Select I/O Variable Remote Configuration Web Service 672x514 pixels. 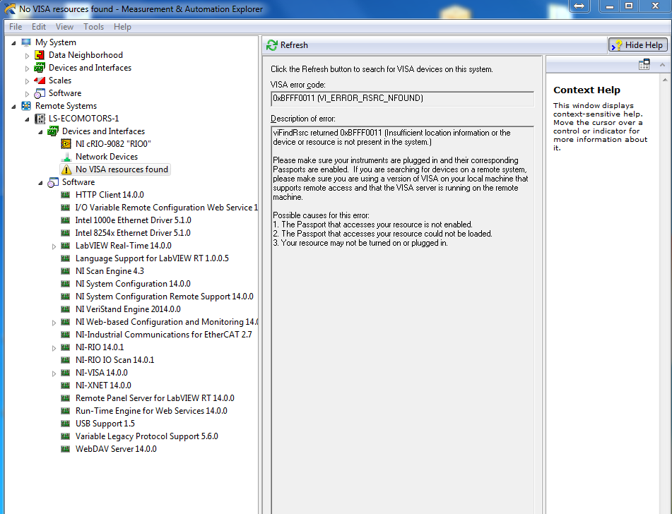coord(167,208)
